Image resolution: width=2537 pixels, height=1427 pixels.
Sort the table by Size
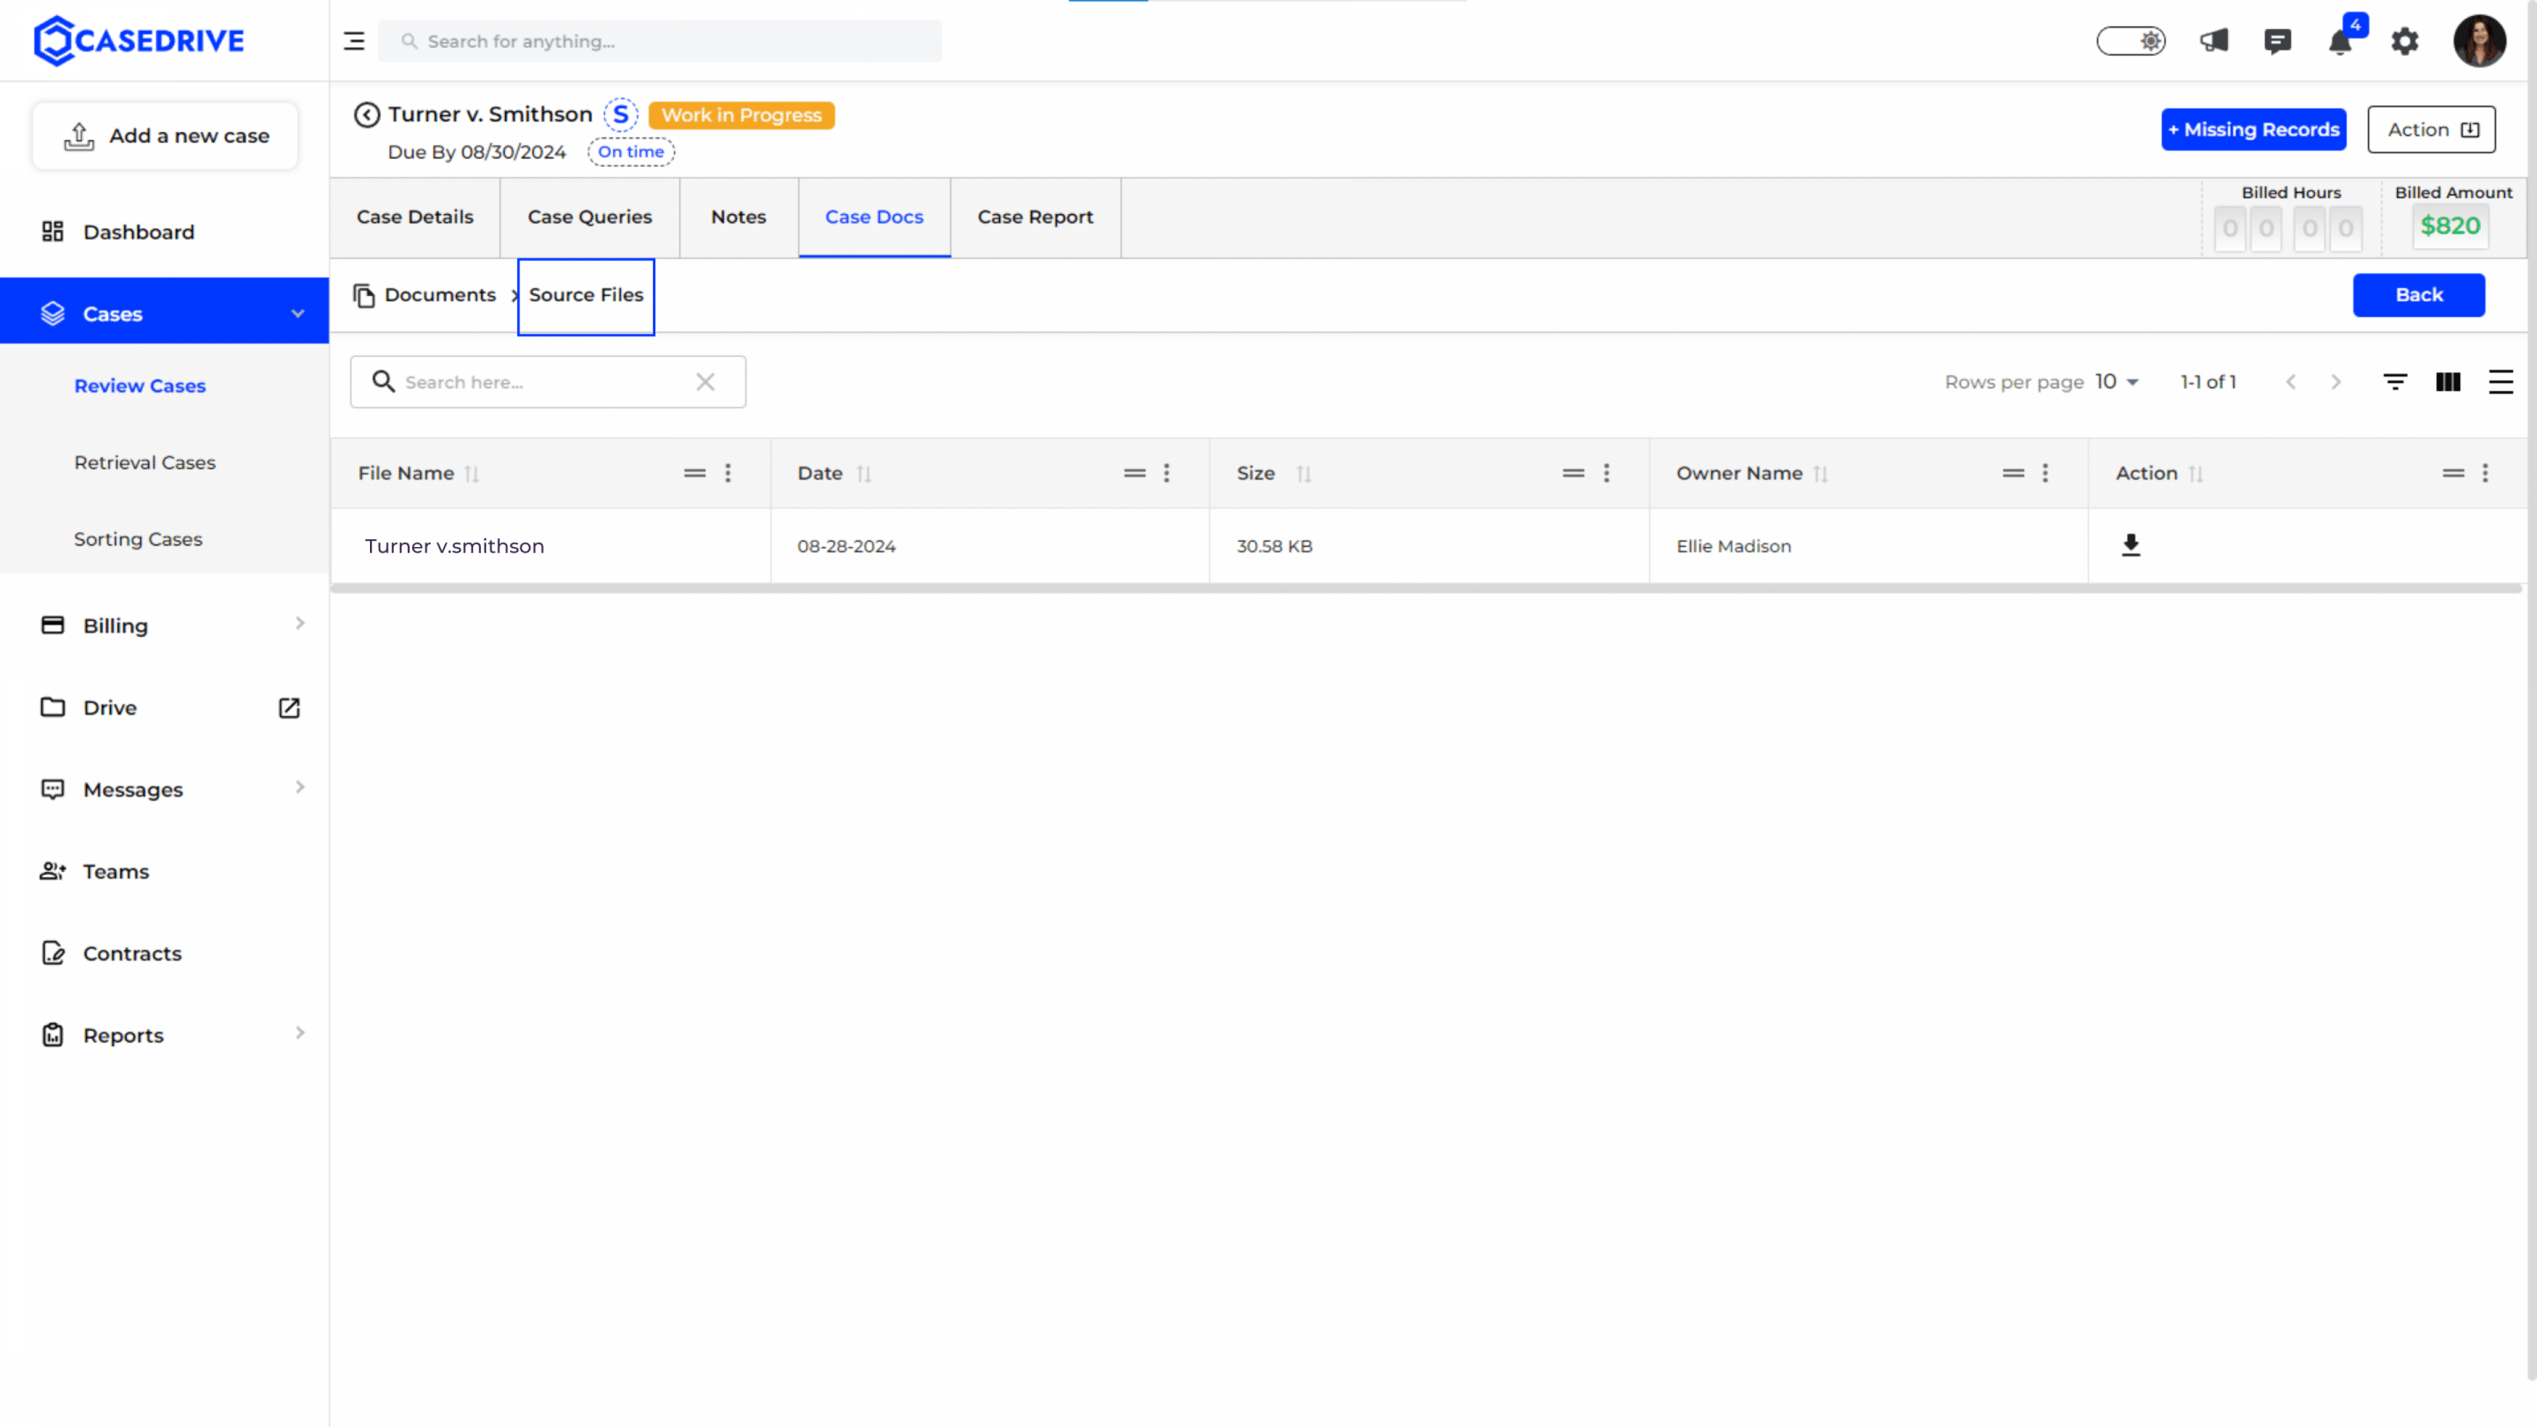[x=1304, y=474]
